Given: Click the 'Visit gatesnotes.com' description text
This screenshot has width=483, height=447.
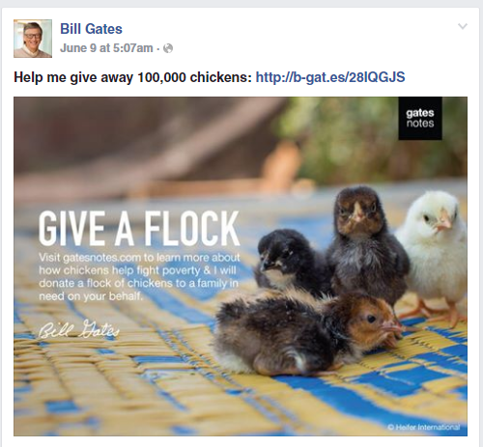Looking at the screenshot, I should tap(139, 277).
